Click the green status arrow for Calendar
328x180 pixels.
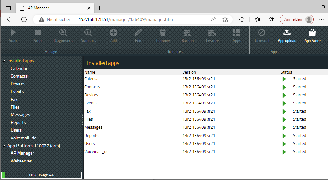[284, 79]
